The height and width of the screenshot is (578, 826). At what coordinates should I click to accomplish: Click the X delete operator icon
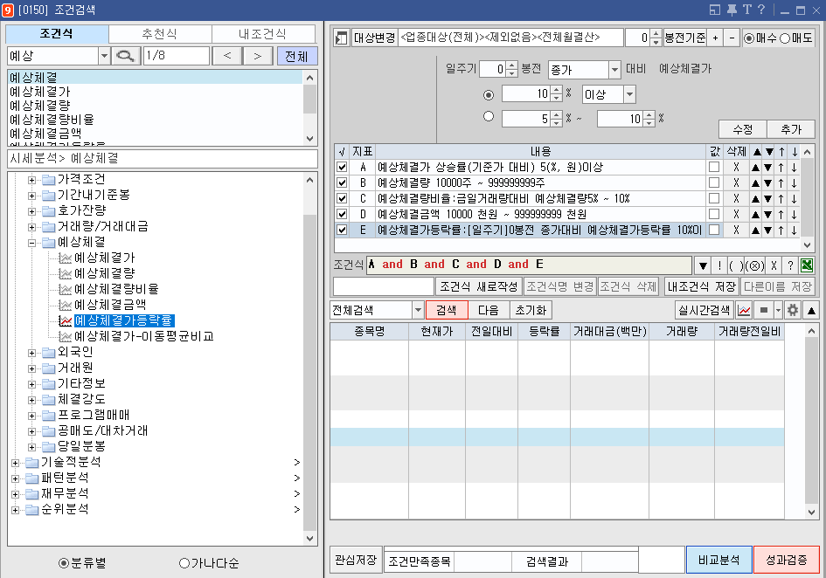pos(774,265)
